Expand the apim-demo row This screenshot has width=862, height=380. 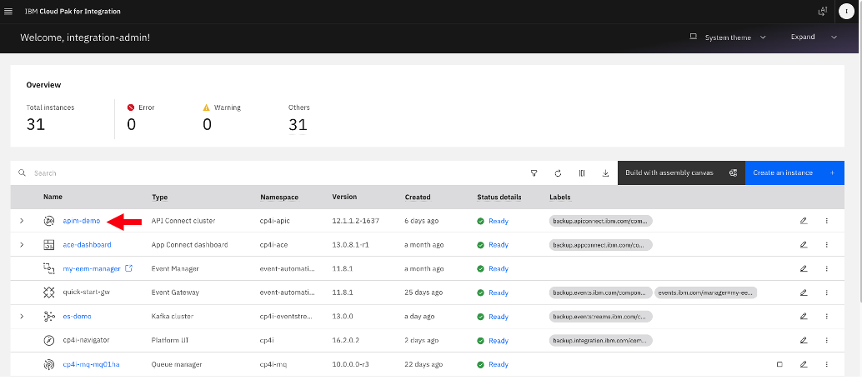coord(22,221)
